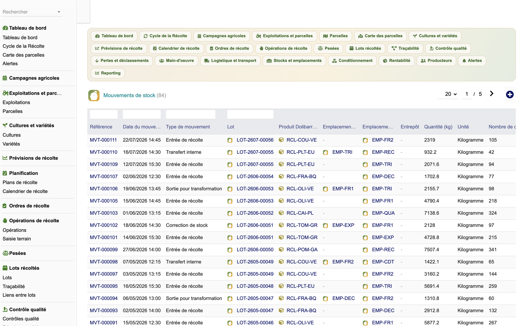Go to next page arrow

pos(492,94)
